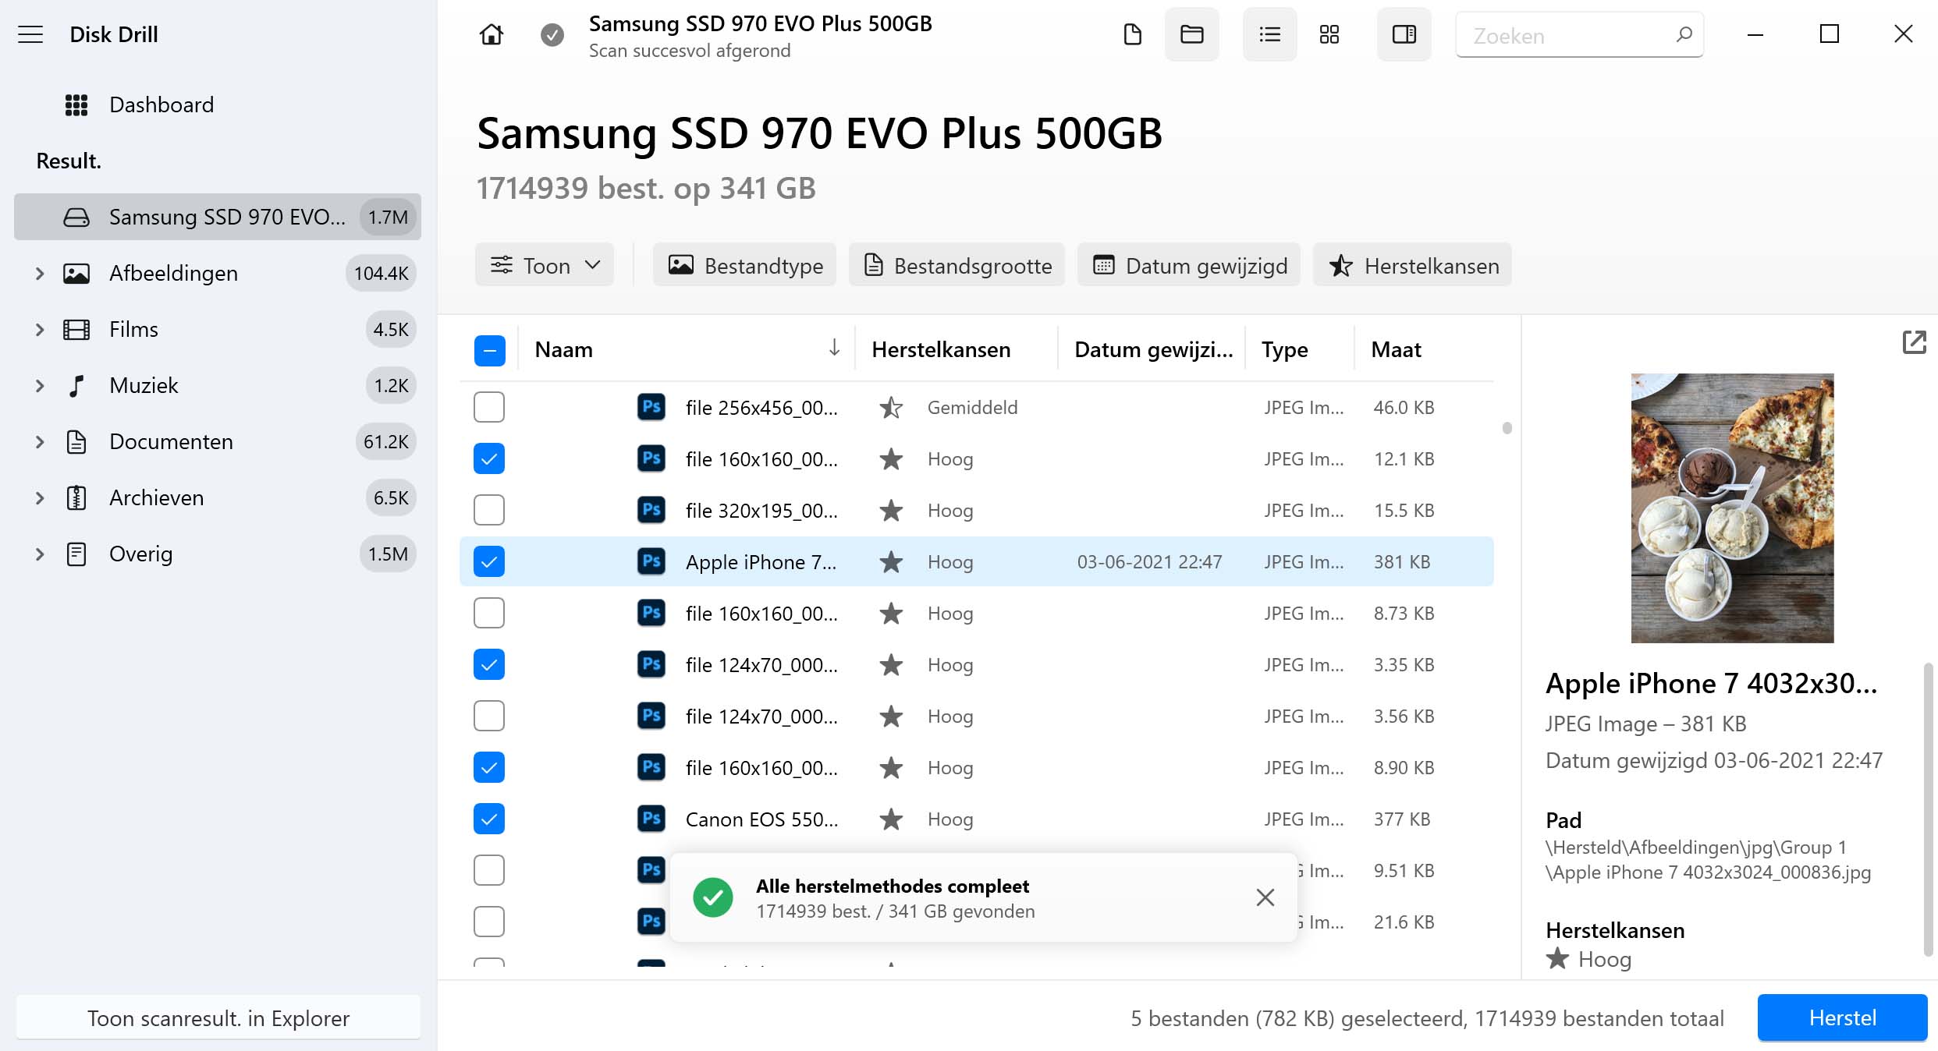Expand the Archieven category
The width and height of the screenshot is (1938, 1051).
[x=39, y=498]
